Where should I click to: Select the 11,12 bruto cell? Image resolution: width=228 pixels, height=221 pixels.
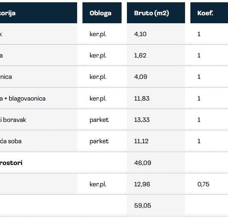point(141,141)
